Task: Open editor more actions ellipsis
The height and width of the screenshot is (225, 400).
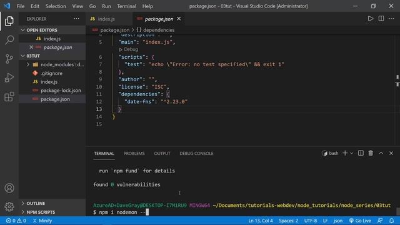Action: coord(391,19)
